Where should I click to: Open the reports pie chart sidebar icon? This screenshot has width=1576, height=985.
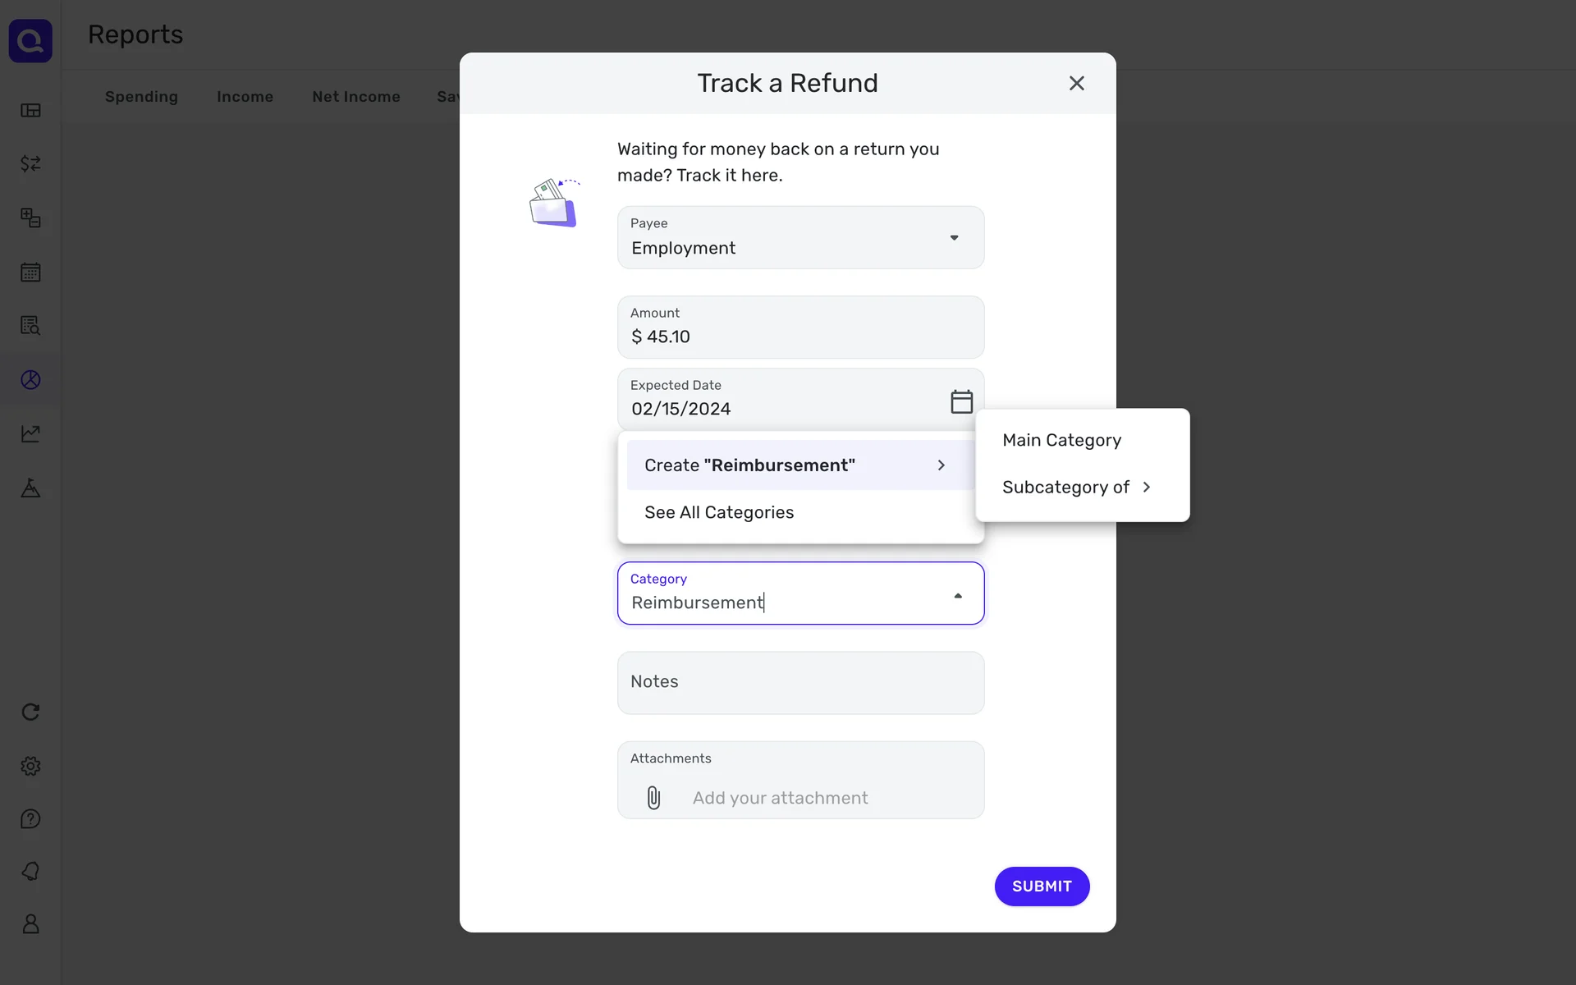pos(30,380)
